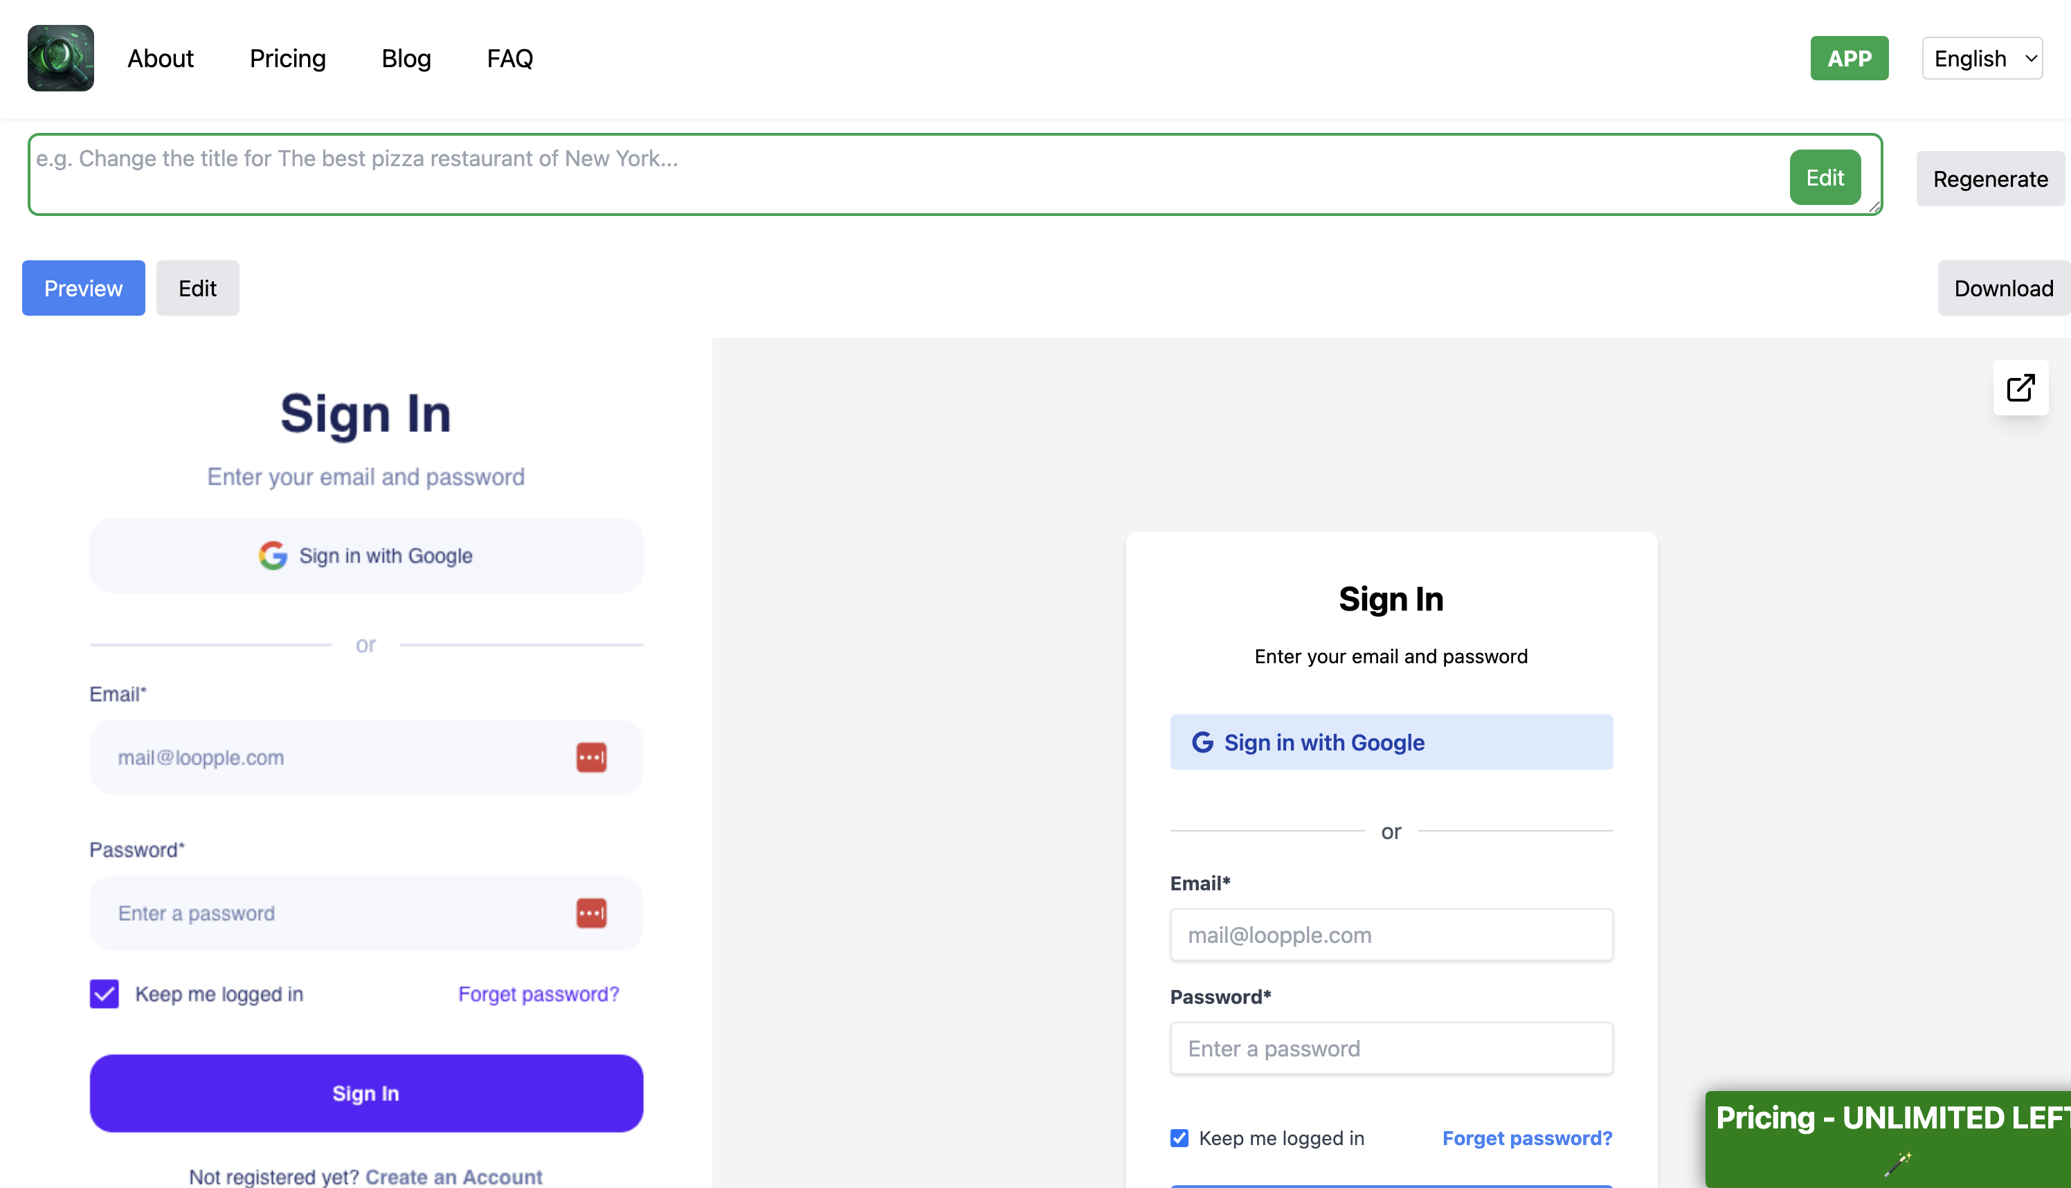This screenshot has width=2071, height=1188.
Task: Uncheck Keep me logged in in generated preview
Action: pos(1179,1137)
